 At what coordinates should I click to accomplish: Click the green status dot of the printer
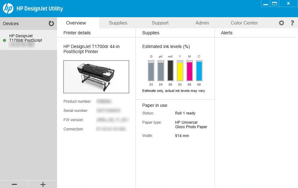4,40
